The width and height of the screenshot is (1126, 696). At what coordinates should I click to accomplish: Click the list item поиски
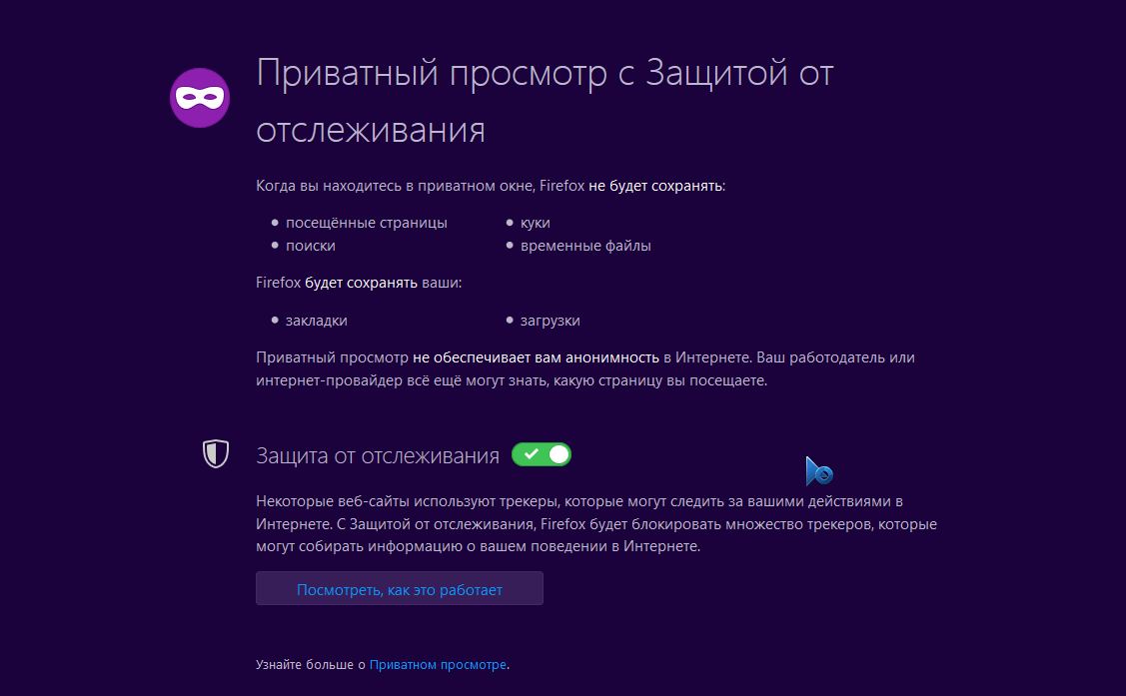(x=310, y=246)
